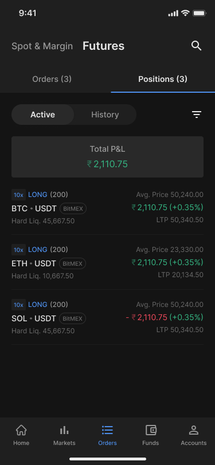Open the ETH • USDT position
The height and width of the screenshot is (465, 215).
click(x=108, y=262)
